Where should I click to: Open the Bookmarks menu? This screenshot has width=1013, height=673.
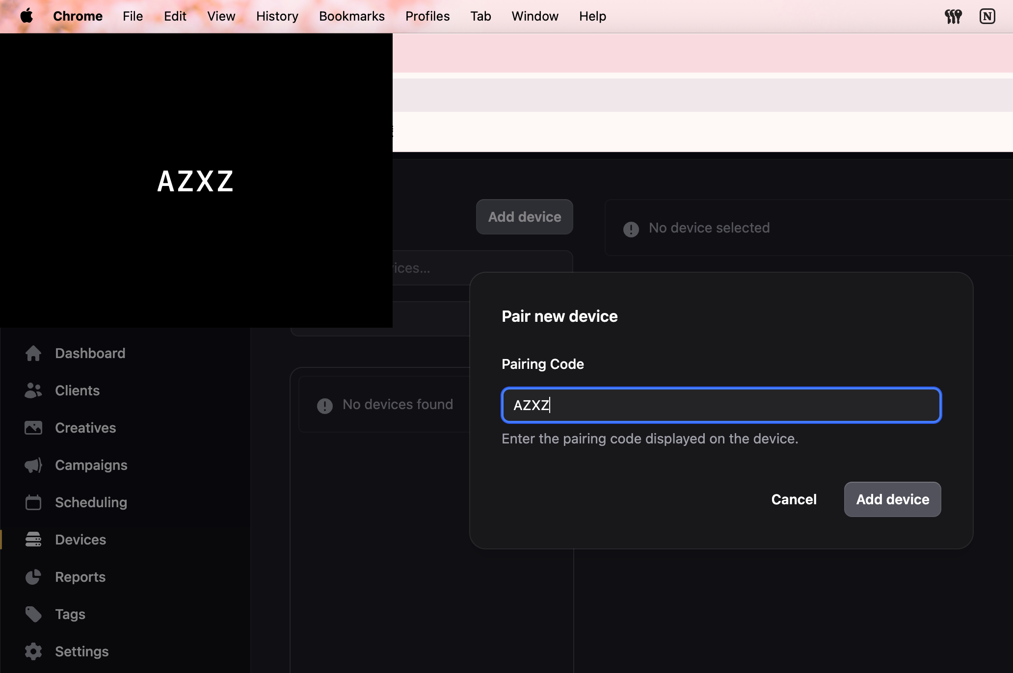pyautogui.click(x=351, y=16)
